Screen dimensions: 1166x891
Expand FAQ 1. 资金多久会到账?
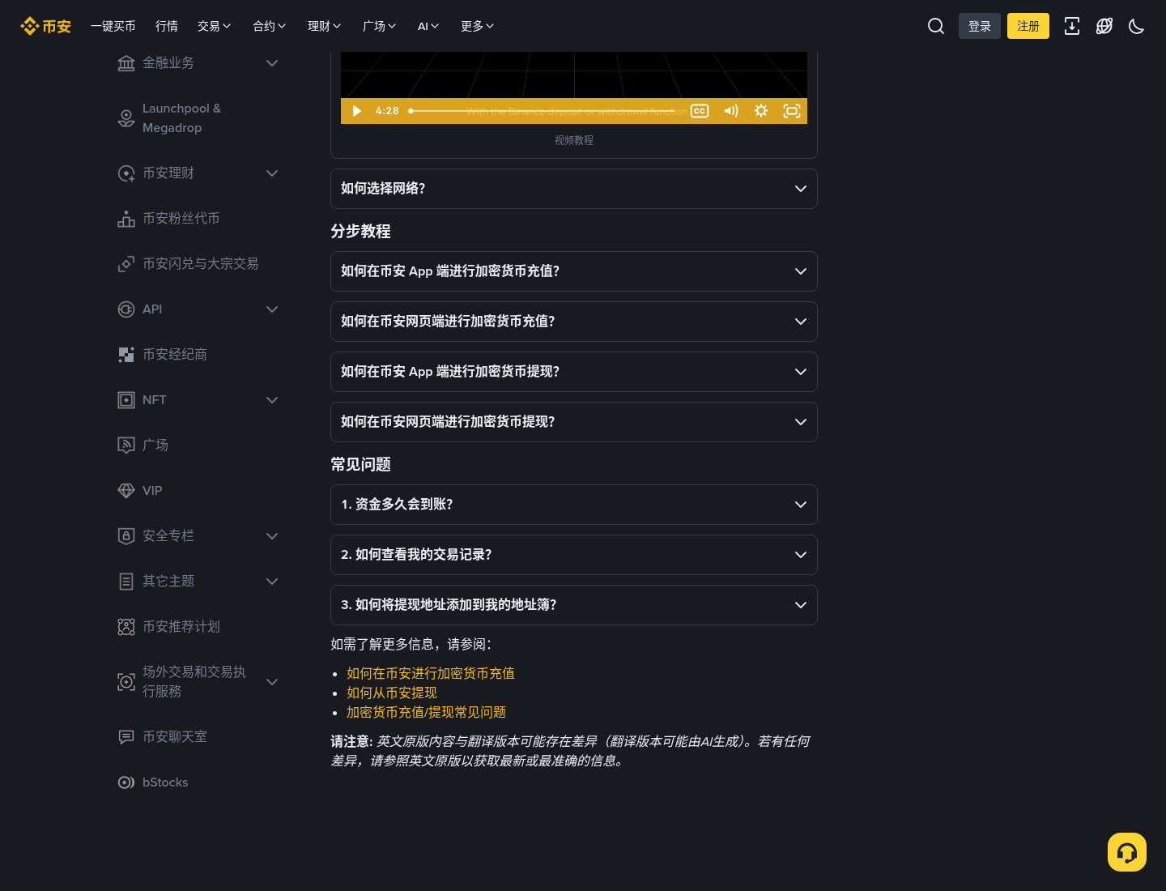(x=574, y=505)
